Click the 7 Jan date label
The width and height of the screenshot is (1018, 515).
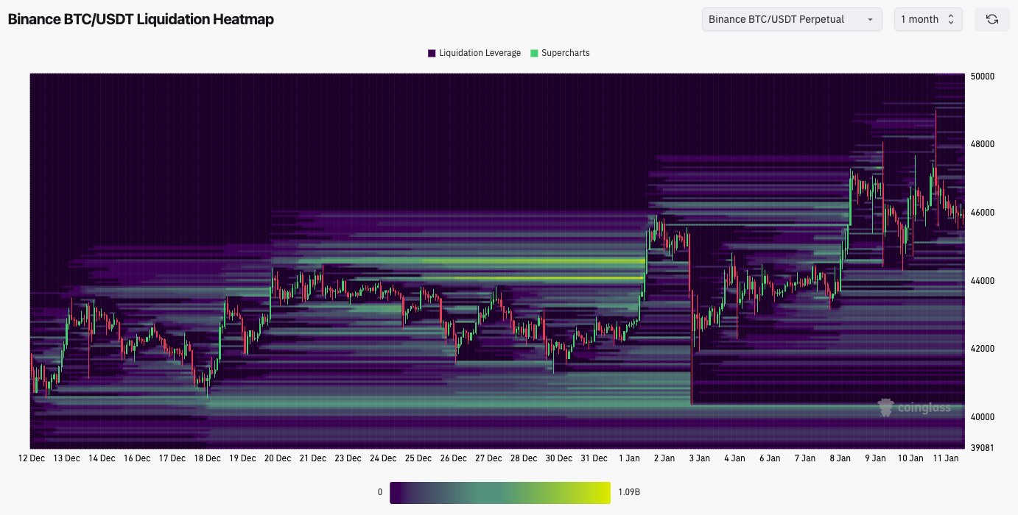[x=805, y=458]
